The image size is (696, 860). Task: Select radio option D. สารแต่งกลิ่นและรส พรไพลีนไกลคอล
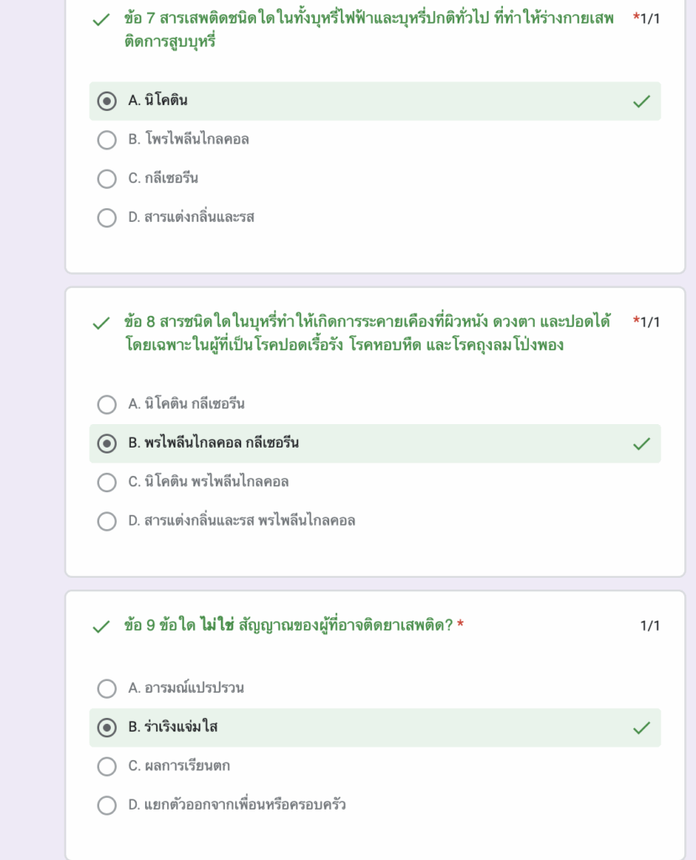(107, 522)
